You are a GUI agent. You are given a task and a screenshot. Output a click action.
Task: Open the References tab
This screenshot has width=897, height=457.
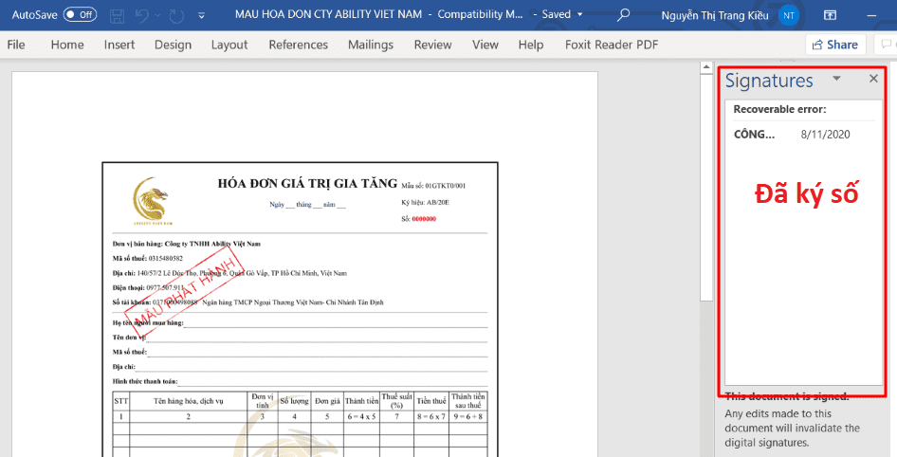tap(298, 45)
